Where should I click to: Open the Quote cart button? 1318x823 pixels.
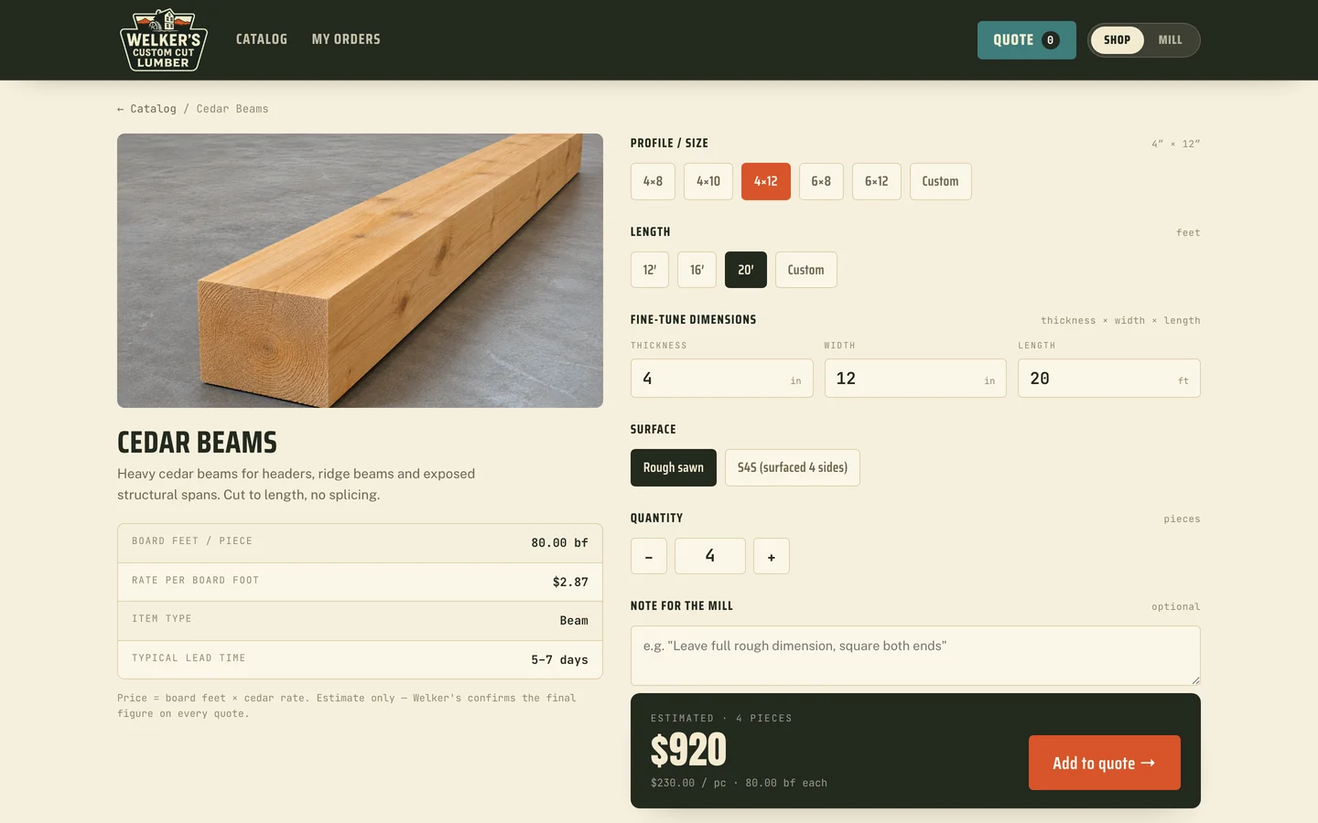coord(1026,40)
